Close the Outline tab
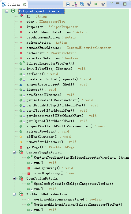The width and height of the screenshot is (131, 214). [x=24, y=4]
